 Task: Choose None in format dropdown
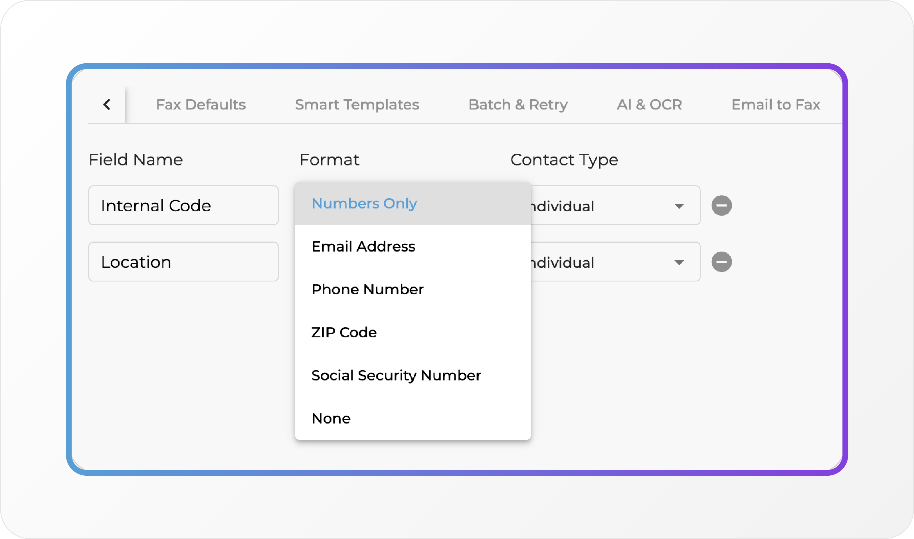pyautogui.click(x=331, y=418)
